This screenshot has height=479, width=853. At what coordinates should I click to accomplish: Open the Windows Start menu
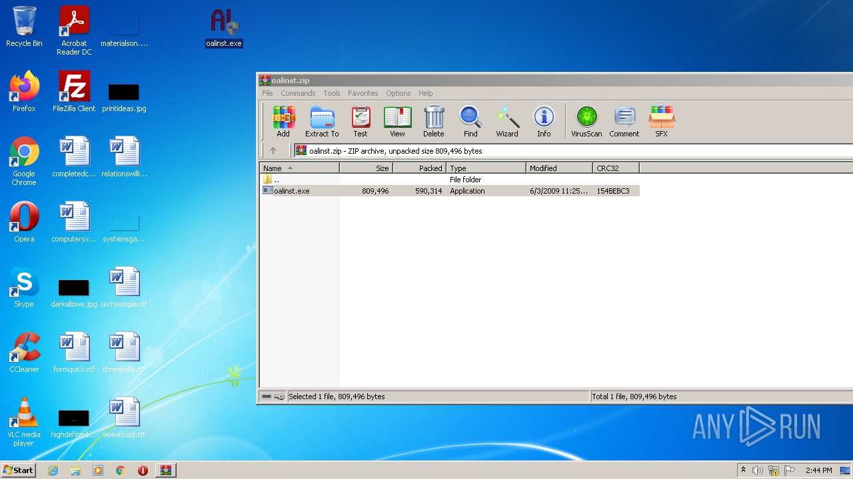click(19, 470)
